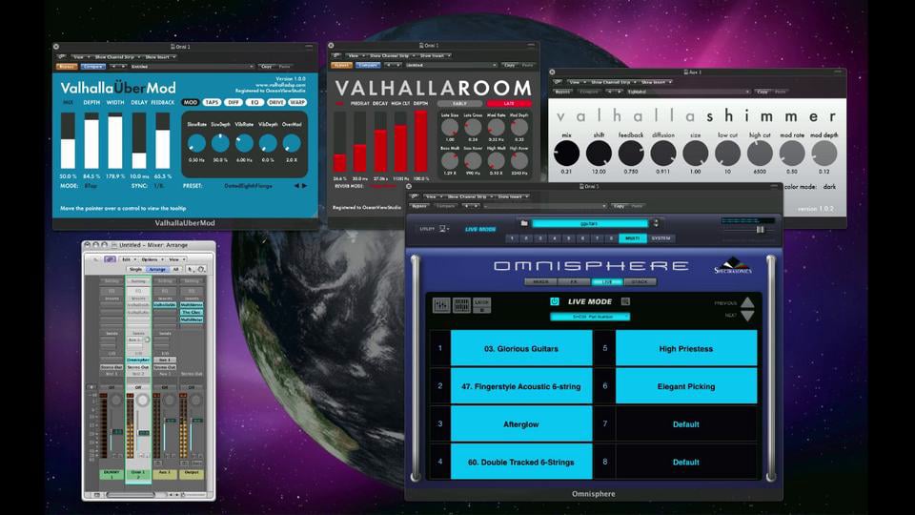Select Arrange view in Mixer window
The height and width of the screenshot is (515, 915).
[157, 269]
